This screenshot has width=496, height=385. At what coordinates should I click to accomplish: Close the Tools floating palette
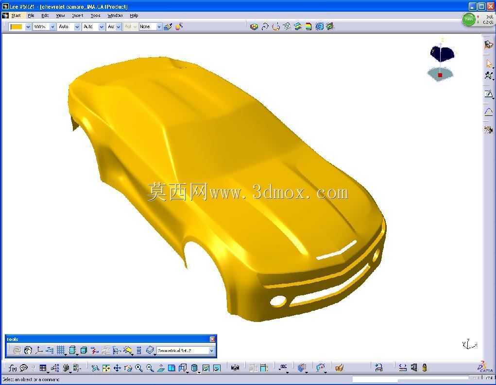[212, 339]
